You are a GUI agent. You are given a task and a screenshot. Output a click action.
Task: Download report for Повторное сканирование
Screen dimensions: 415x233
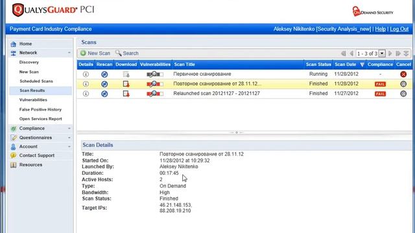[x=126, y=84]
